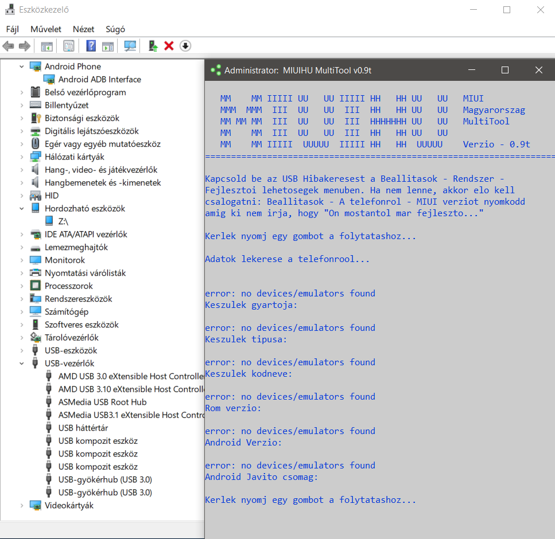Select Hang-, video- és játékvezérlők item
The height and width of the screenshot is (539, 555).
tap(101, 169)
